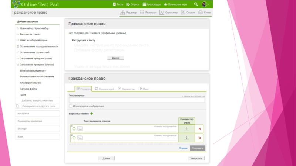Click Добавьте форму регистрации
This screenshot has width=296, height=166.
coord(99,50)
